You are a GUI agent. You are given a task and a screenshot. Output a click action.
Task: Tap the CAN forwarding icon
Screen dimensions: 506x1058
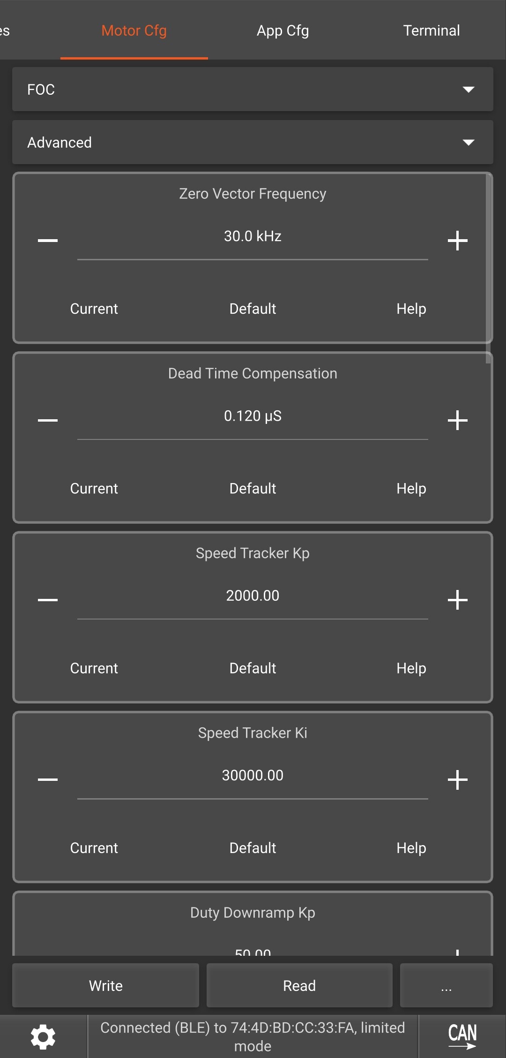tap(462, 1036)
